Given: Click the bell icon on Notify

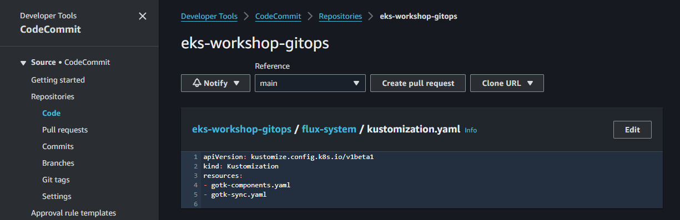Looking at the screenshot, I should (x=197, y=83).
